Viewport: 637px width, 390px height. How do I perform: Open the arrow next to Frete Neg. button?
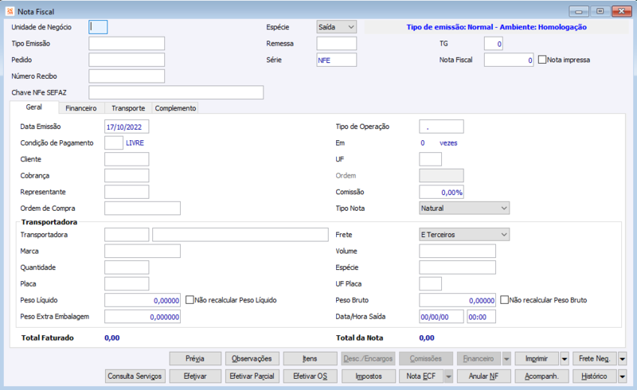click(622, 359)
